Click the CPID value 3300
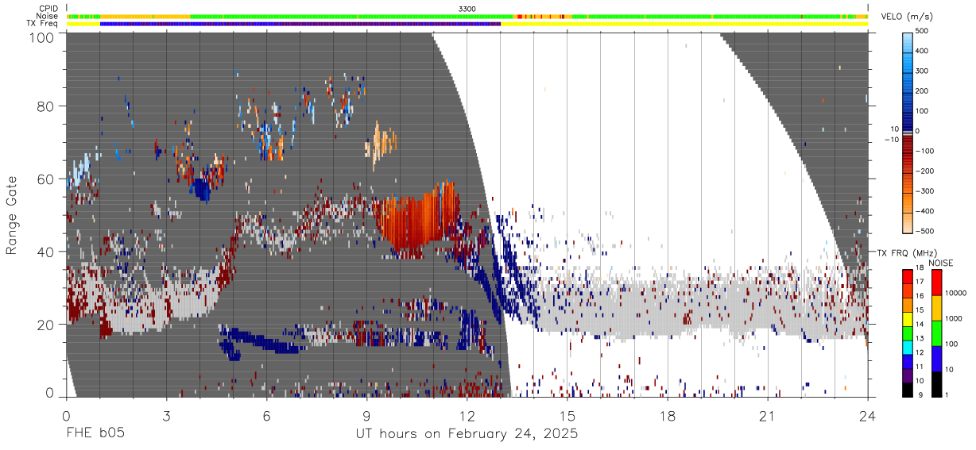 tap(467, 9)
